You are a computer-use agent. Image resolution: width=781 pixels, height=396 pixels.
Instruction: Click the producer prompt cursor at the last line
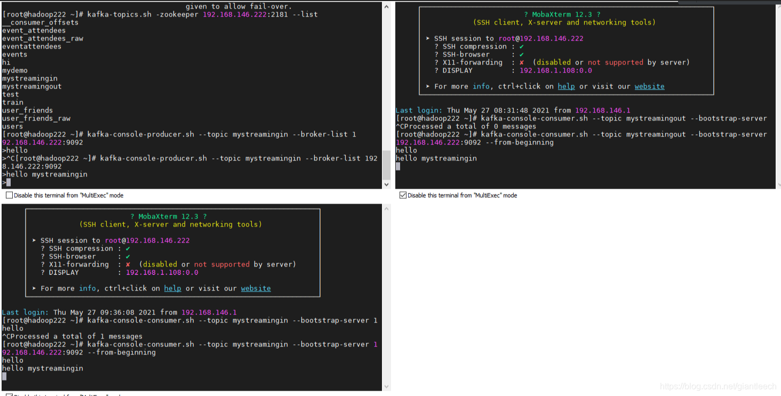tap(9, 182)
